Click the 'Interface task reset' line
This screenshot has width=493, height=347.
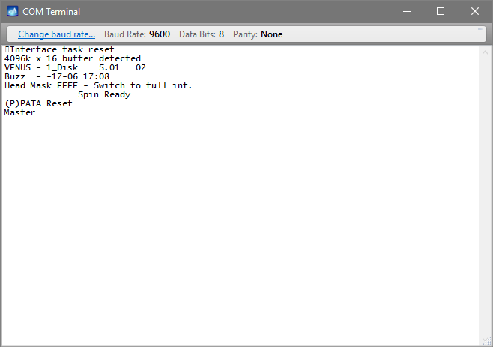(x=59, y=49)
